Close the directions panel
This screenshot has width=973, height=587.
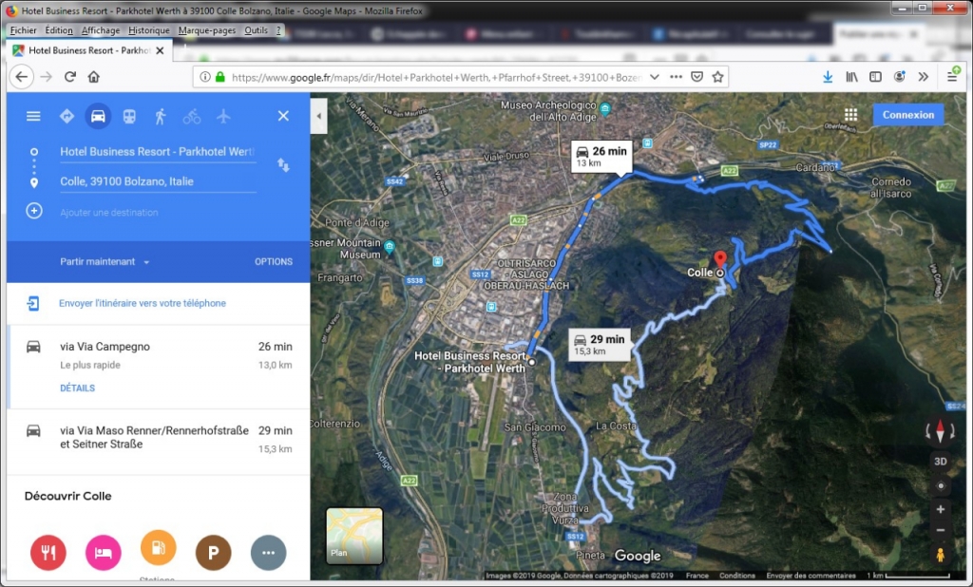[283, 116]
